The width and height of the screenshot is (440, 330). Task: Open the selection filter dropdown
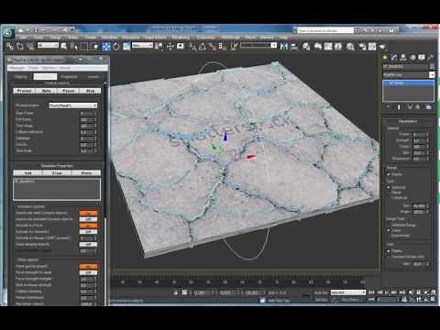pos(48,45)
